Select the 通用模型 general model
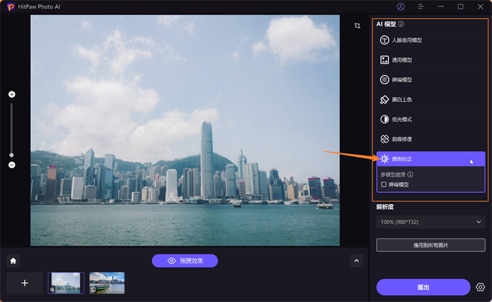492x302 pixels. [430, 60]
